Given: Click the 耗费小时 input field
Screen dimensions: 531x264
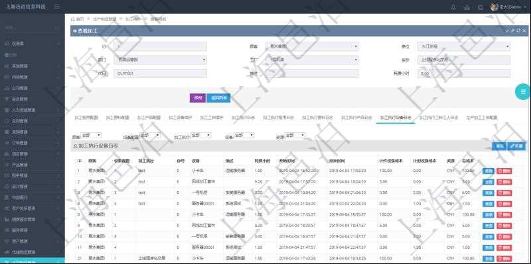Looking at the screenshot, I should [x=463, y=73].
